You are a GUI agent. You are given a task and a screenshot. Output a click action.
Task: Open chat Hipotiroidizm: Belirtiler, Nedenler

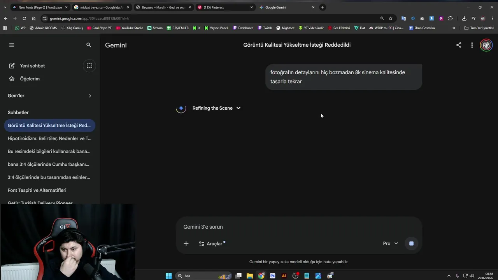[49, 138]
